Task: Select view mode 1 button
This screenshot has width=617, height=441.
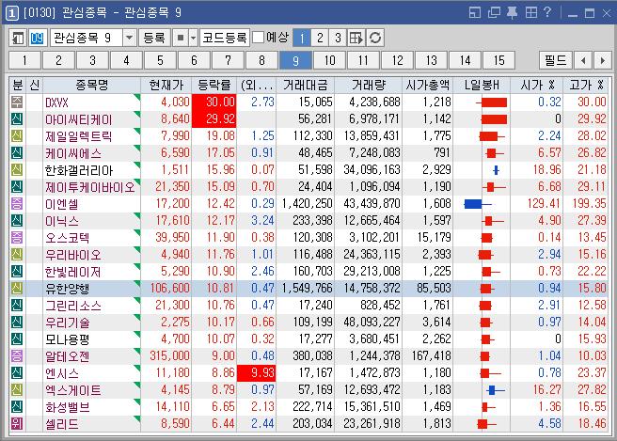Action: [302, 39]
